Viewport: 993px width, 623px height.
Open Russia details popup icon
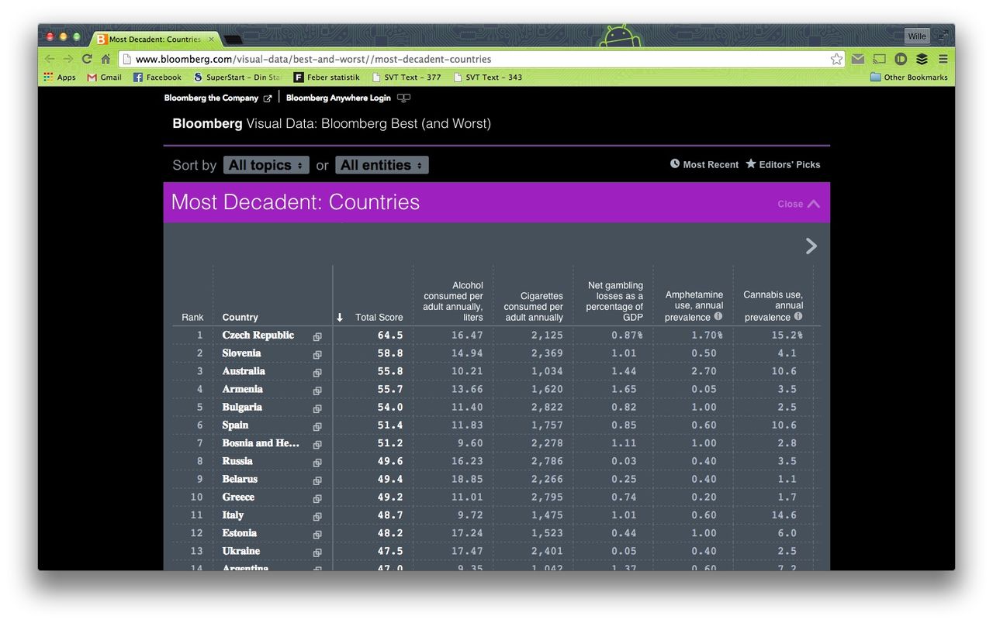317,463
